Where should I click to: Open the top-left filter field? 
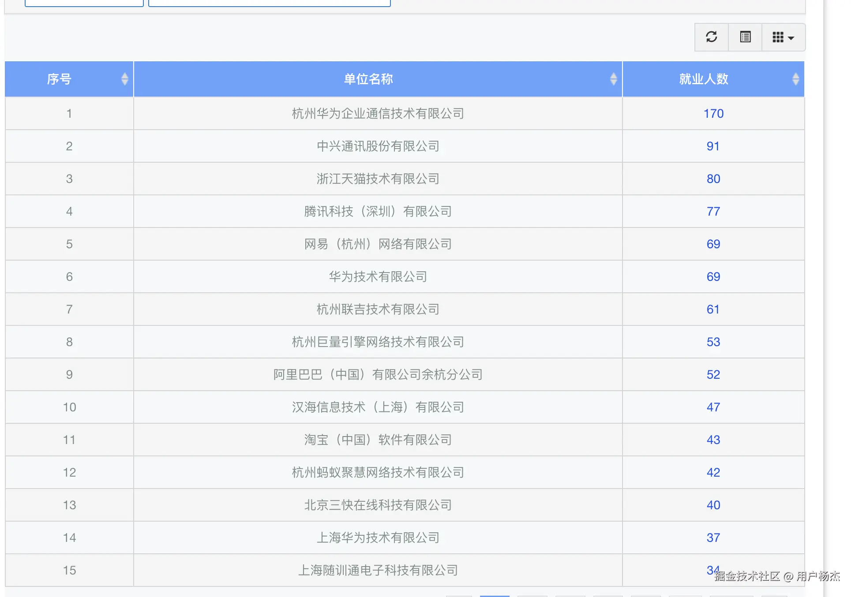point(84,2)
